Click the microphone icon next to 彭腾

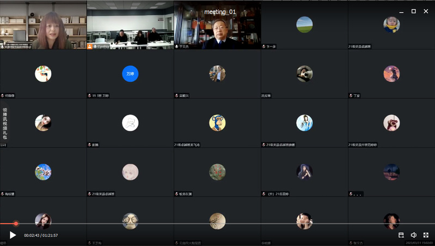click(89, 145)
